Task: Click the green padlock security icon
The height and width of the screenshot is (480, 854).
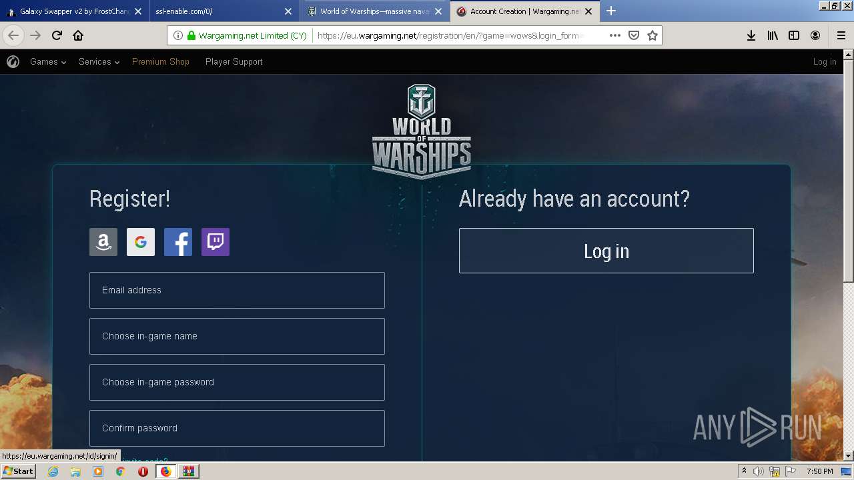Action: [x=191, y=35]
